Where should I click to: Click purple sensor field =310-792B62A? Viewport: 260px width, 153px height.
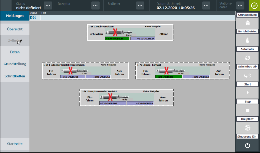(x=143, y=39)
